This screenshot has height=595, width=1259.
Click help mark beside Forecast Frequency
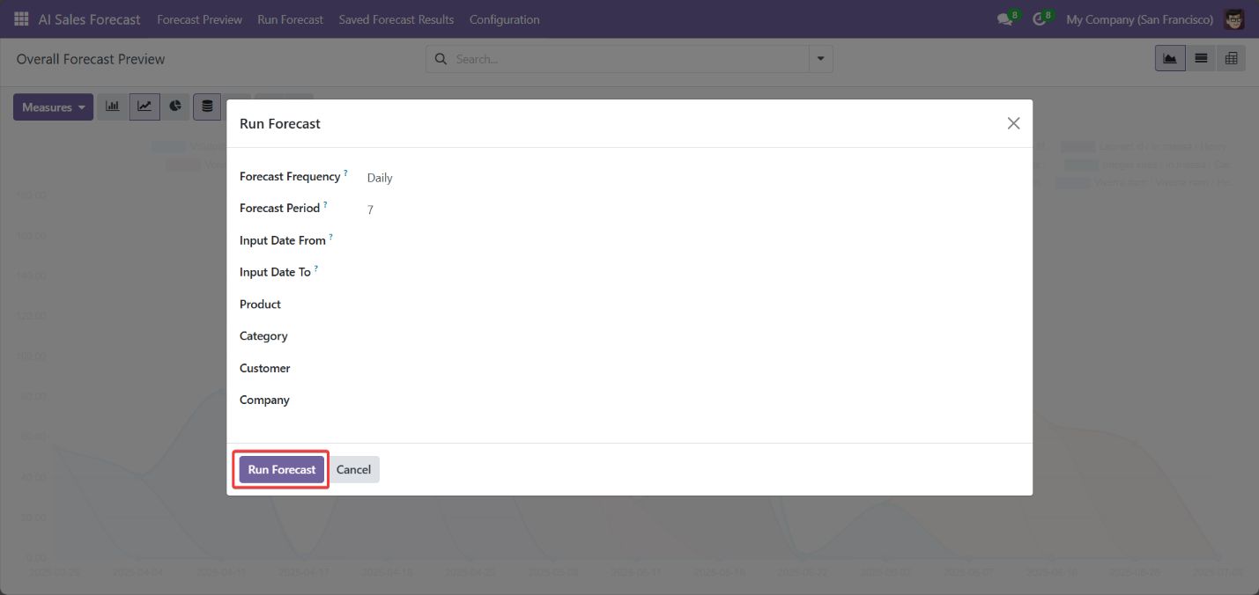(345, 174)
